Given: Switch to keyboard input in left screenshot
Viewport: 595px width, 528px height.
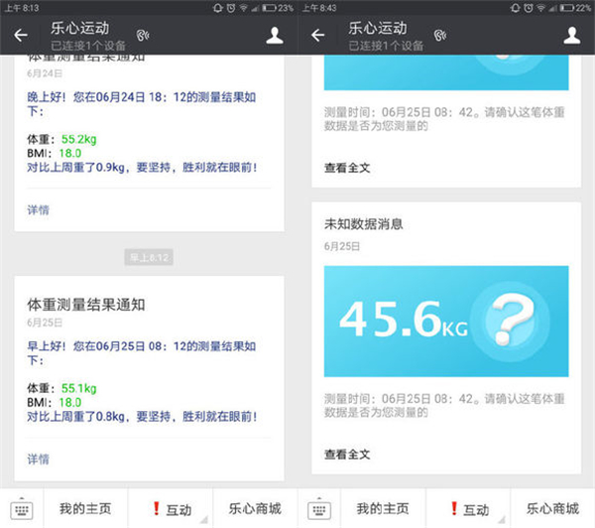Looking at the screenshot, I should click(22, 509).
